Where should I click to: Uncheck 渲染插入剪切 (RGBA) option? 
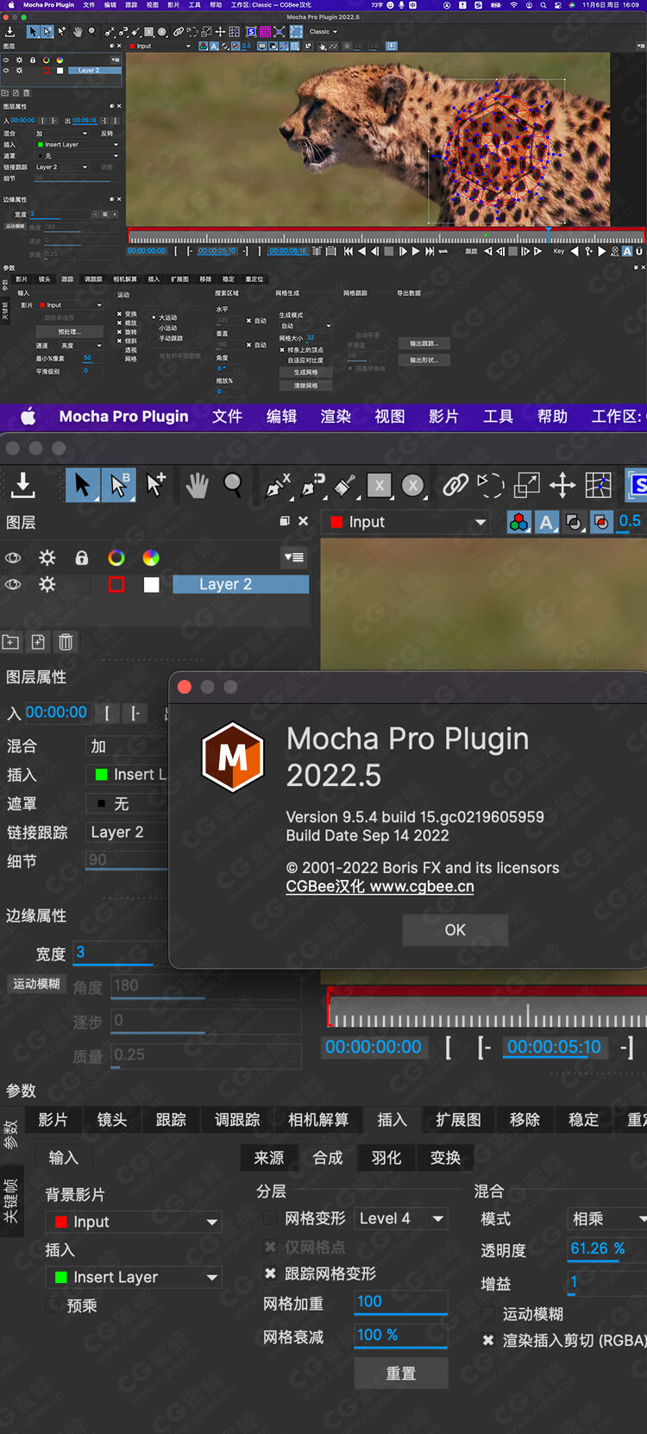[488, 1341]
